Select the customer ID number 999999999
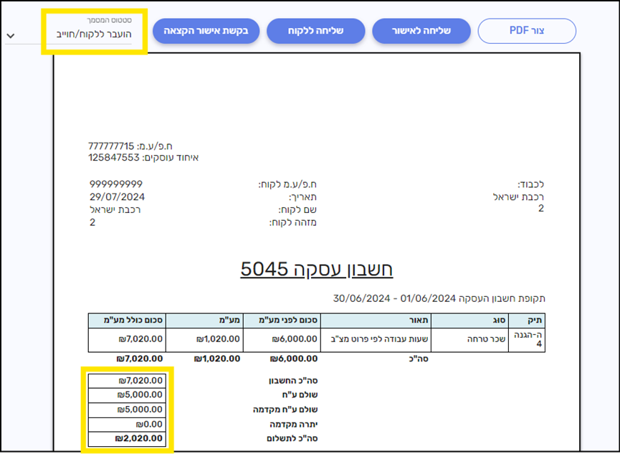This screenshot has height=454, width=620. [x=116, y=184]
